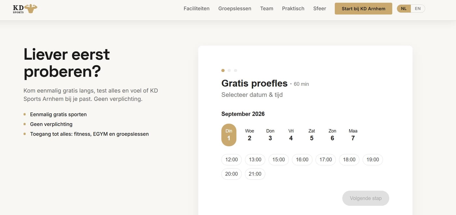456x215 pixels.
Task: Select Zat 5 date
Action: pyautogui.click(x=312, y=135)
